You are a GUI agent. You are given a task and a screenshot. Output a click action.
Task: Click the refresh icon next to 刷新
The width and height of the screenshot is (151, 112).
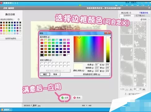coord(142,19)
